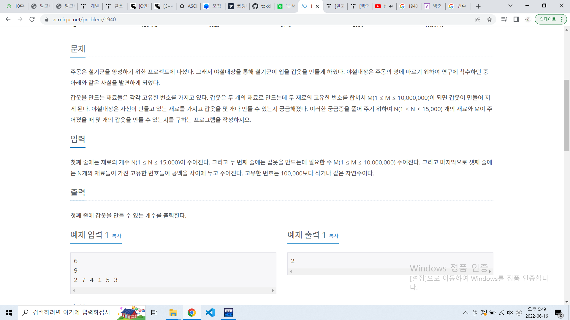Go forward in browser history
The height and width of the screenshot is (320, 570).
click(x=20, y=19)
